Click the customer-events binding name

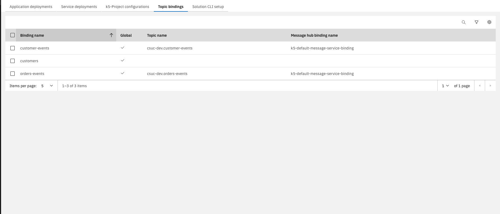[35, 48]
